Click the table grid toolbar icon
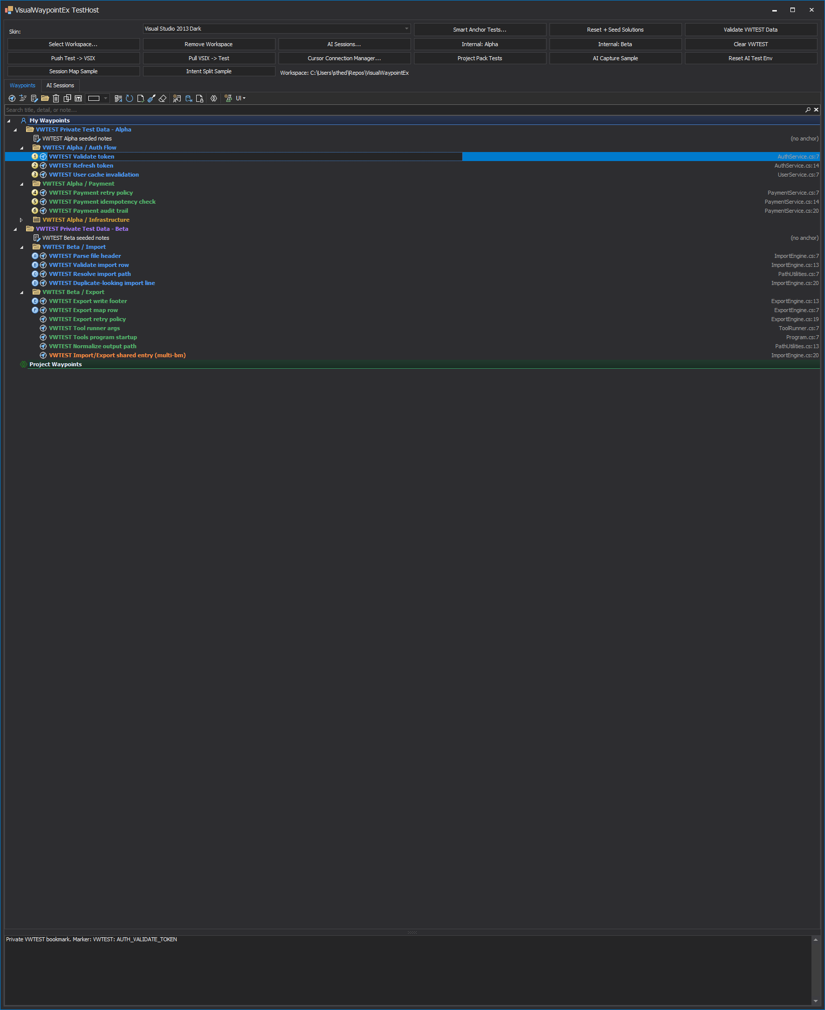The width and height of the screenshot is (825, 1010). click(x=78, y=98)
